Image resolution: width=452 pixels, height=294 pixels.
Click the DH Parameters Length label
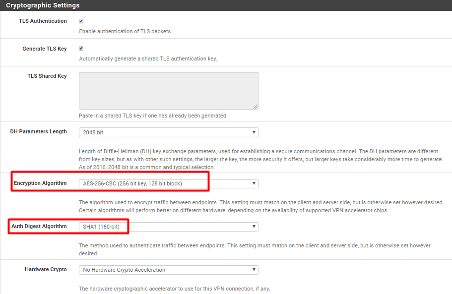39,131
